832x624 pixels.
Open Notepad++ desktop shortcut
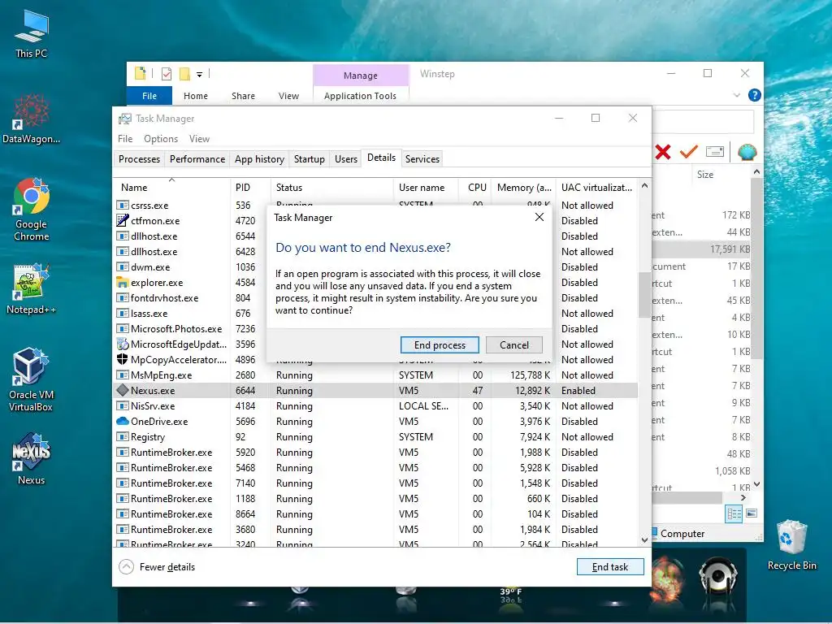32,288
